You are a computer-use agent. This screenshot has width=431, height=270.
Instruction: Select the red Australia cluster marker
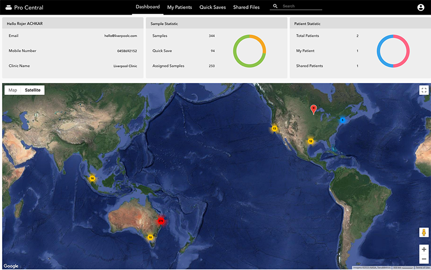[161, 221]
